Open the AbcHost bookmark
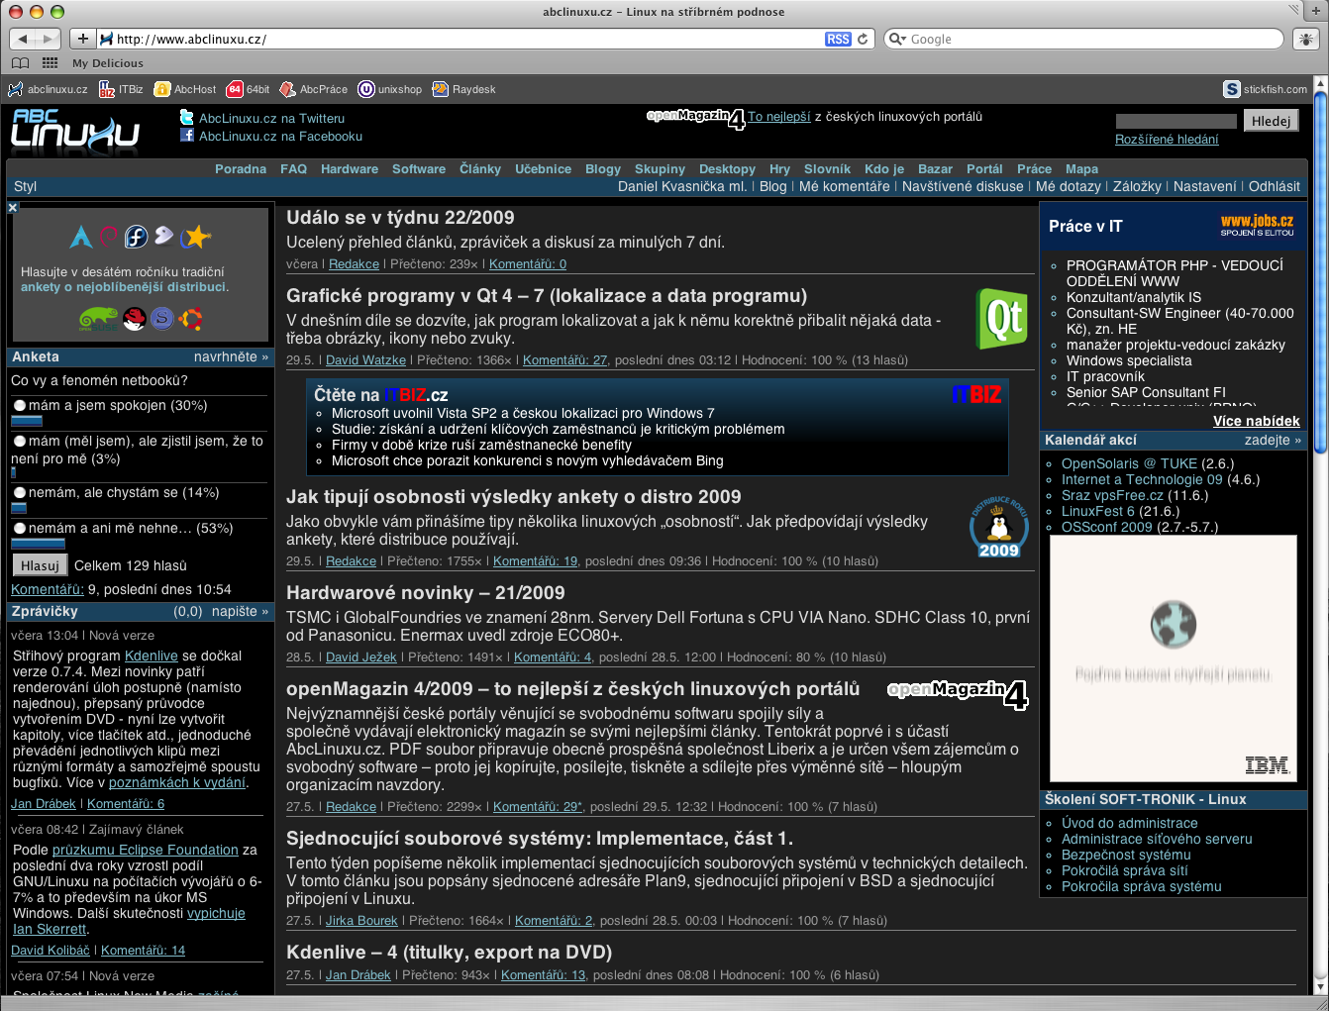The width and height of the screenshot is (1329, 1011). click(185, 89)
